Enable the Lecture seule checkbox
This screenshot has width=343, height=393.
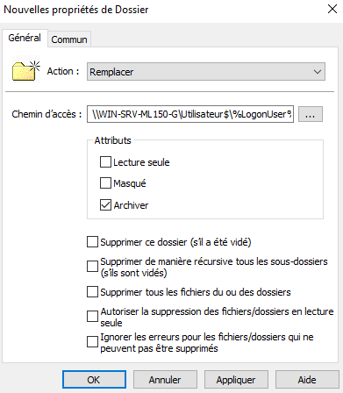click(105, 162)
